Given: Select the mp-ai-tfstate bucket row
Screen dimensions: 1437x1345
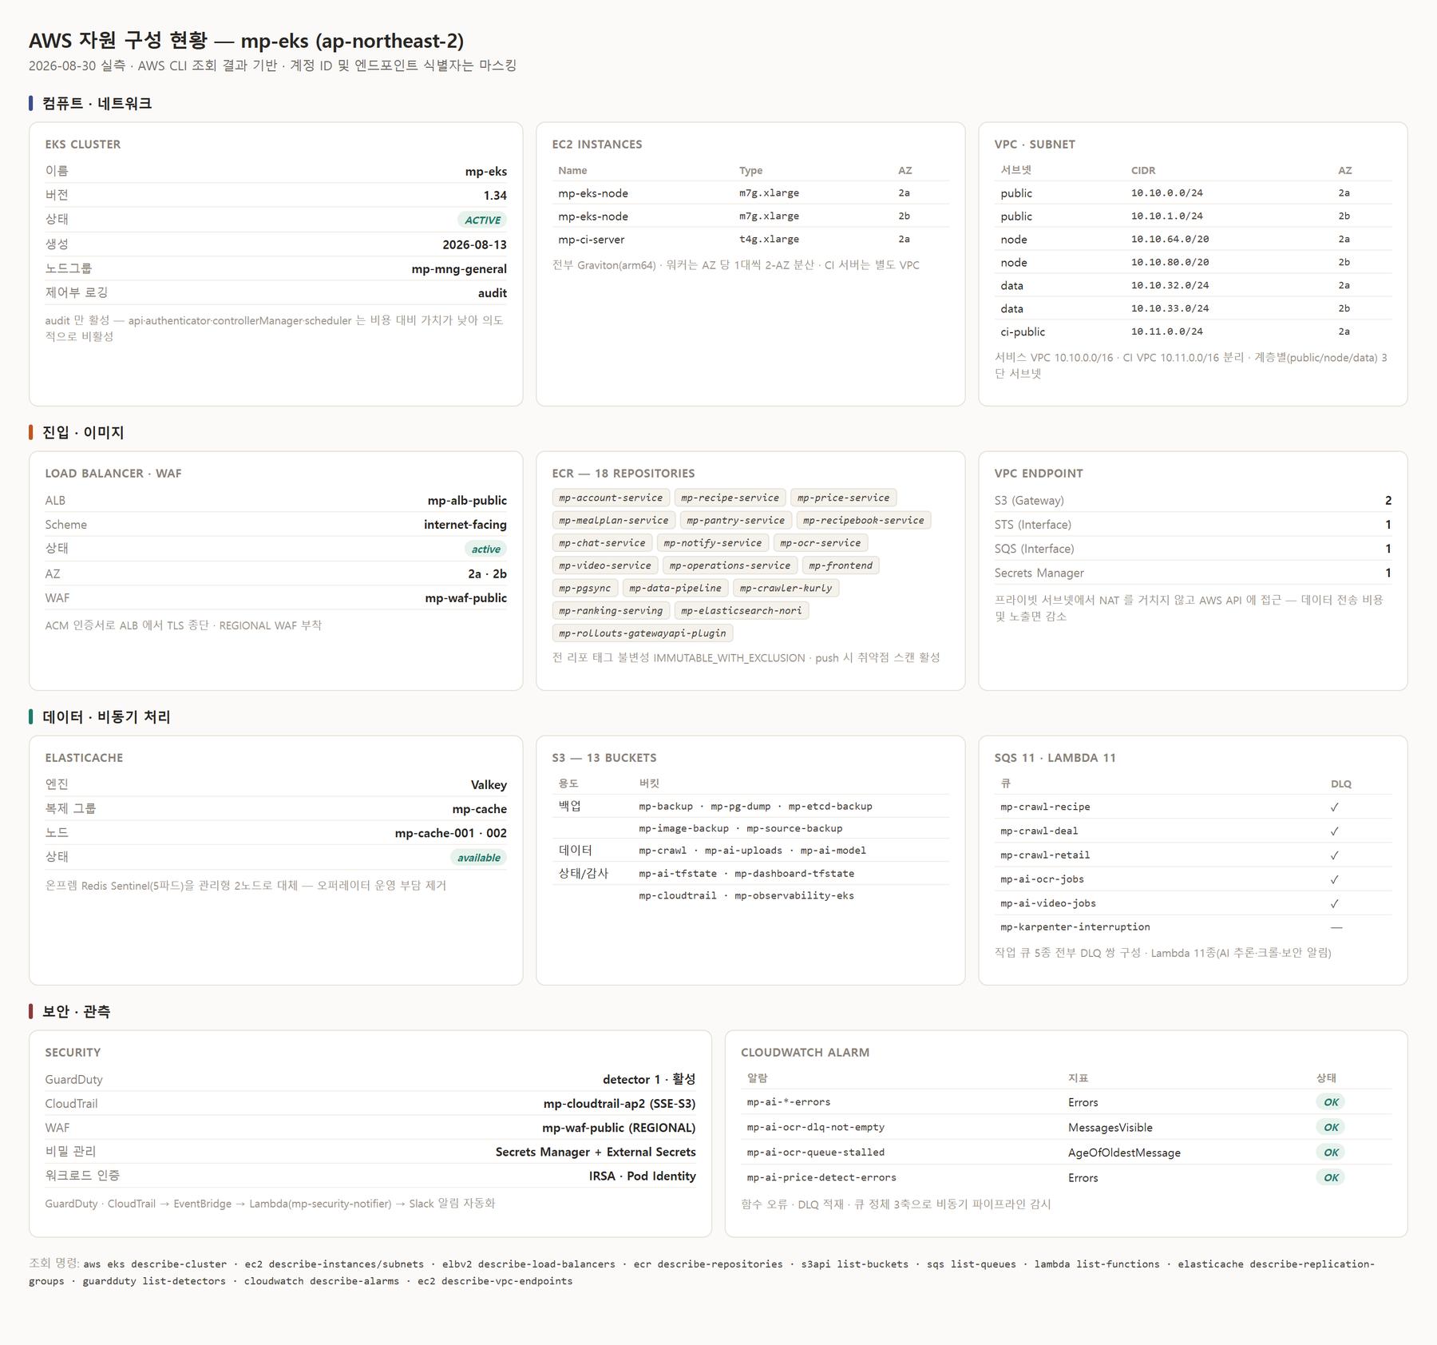Looking at the screenshot, I should [750, 873].
